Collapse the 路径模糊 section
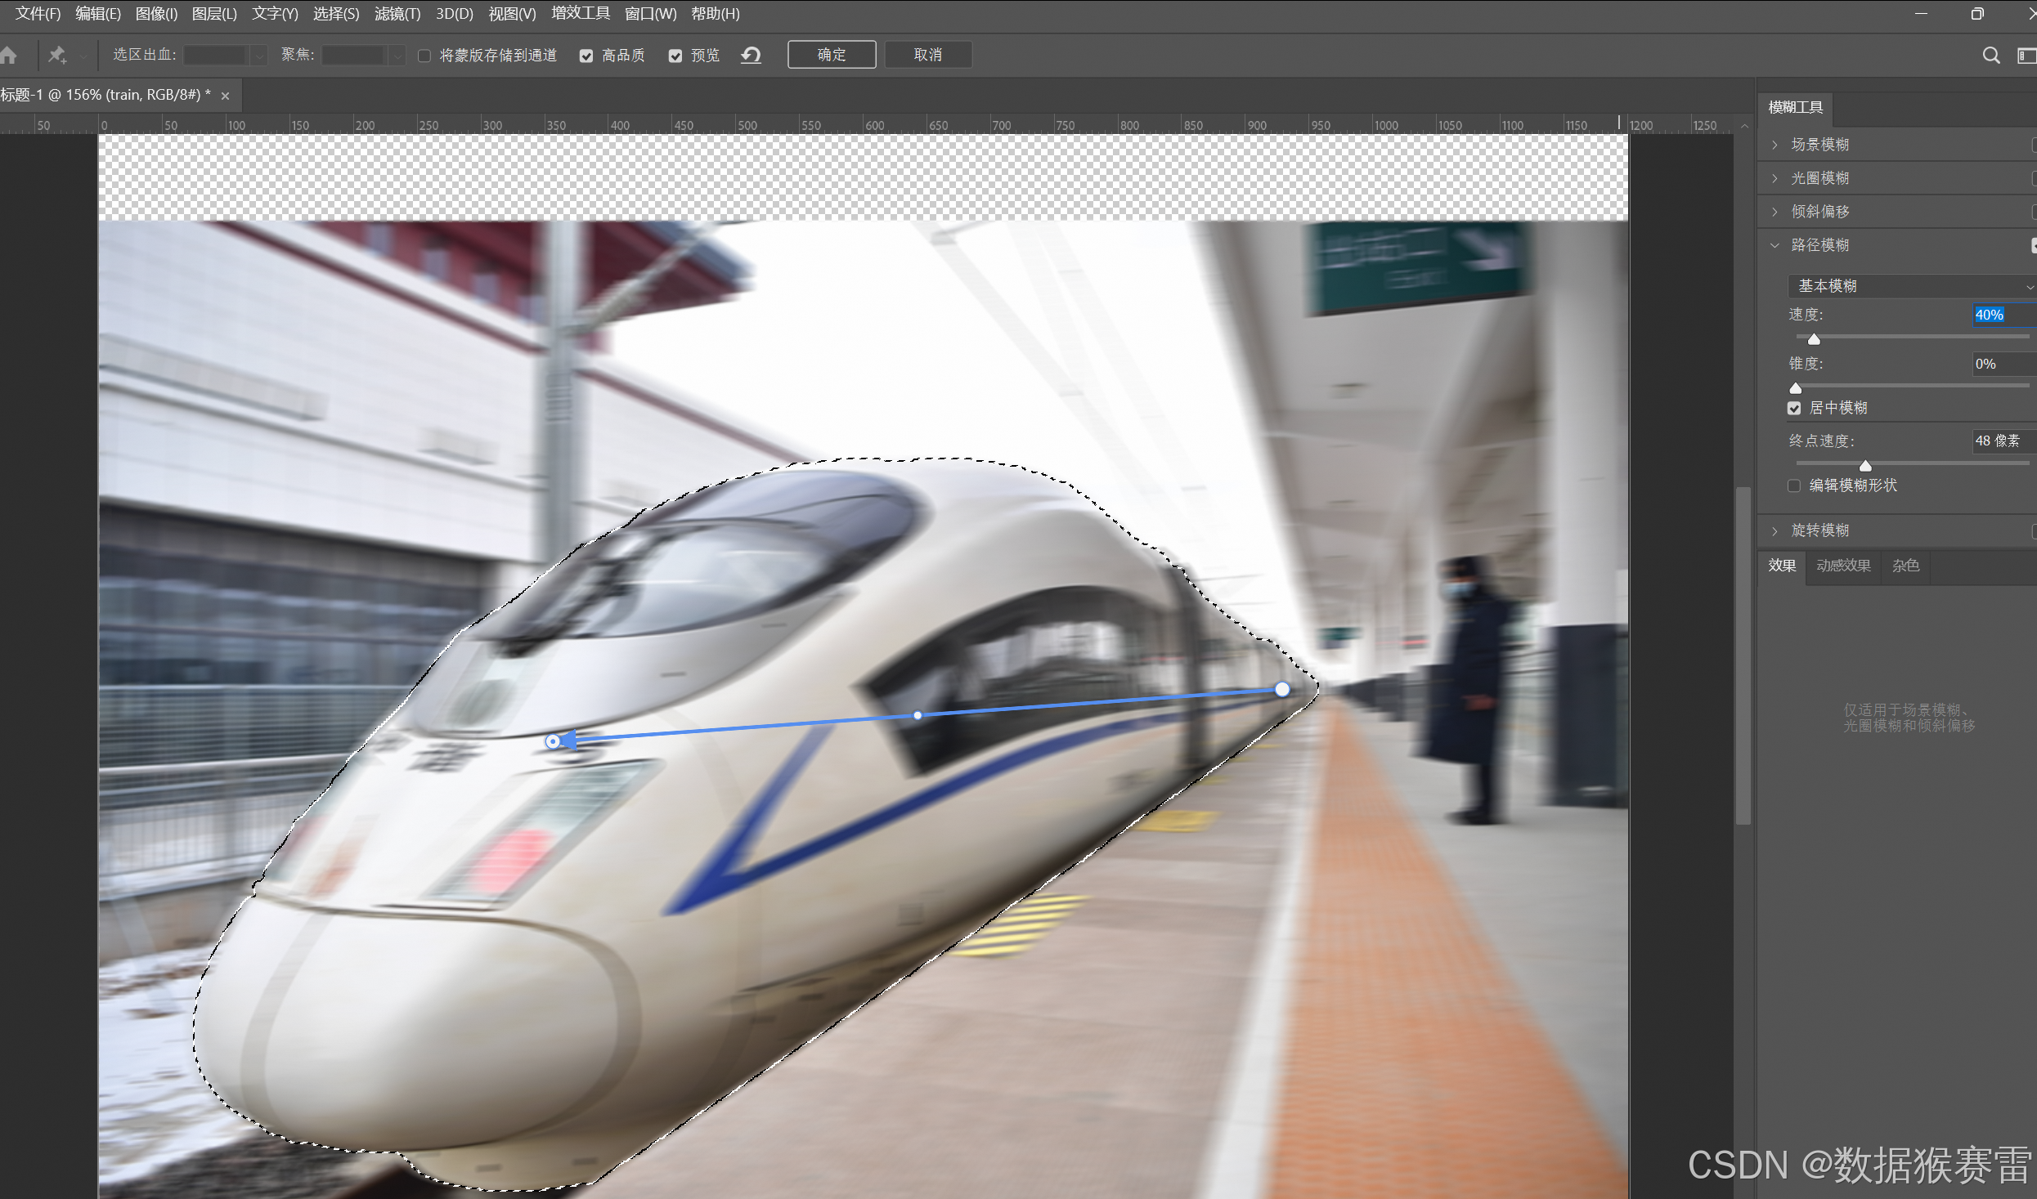Screen dimensions: 2037x1199 [1775, 245]
